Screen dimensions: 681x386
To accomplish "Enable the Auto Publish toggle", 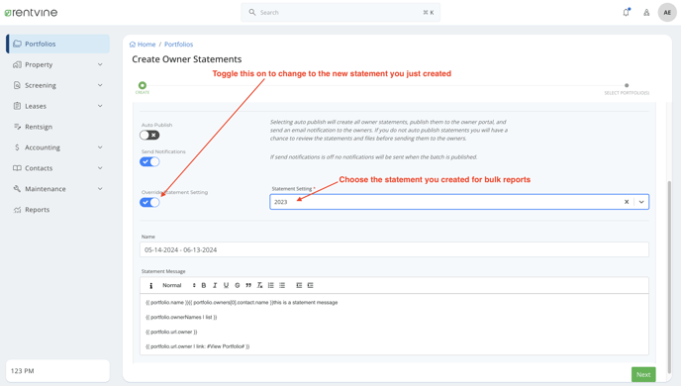I will click(149, 135).
